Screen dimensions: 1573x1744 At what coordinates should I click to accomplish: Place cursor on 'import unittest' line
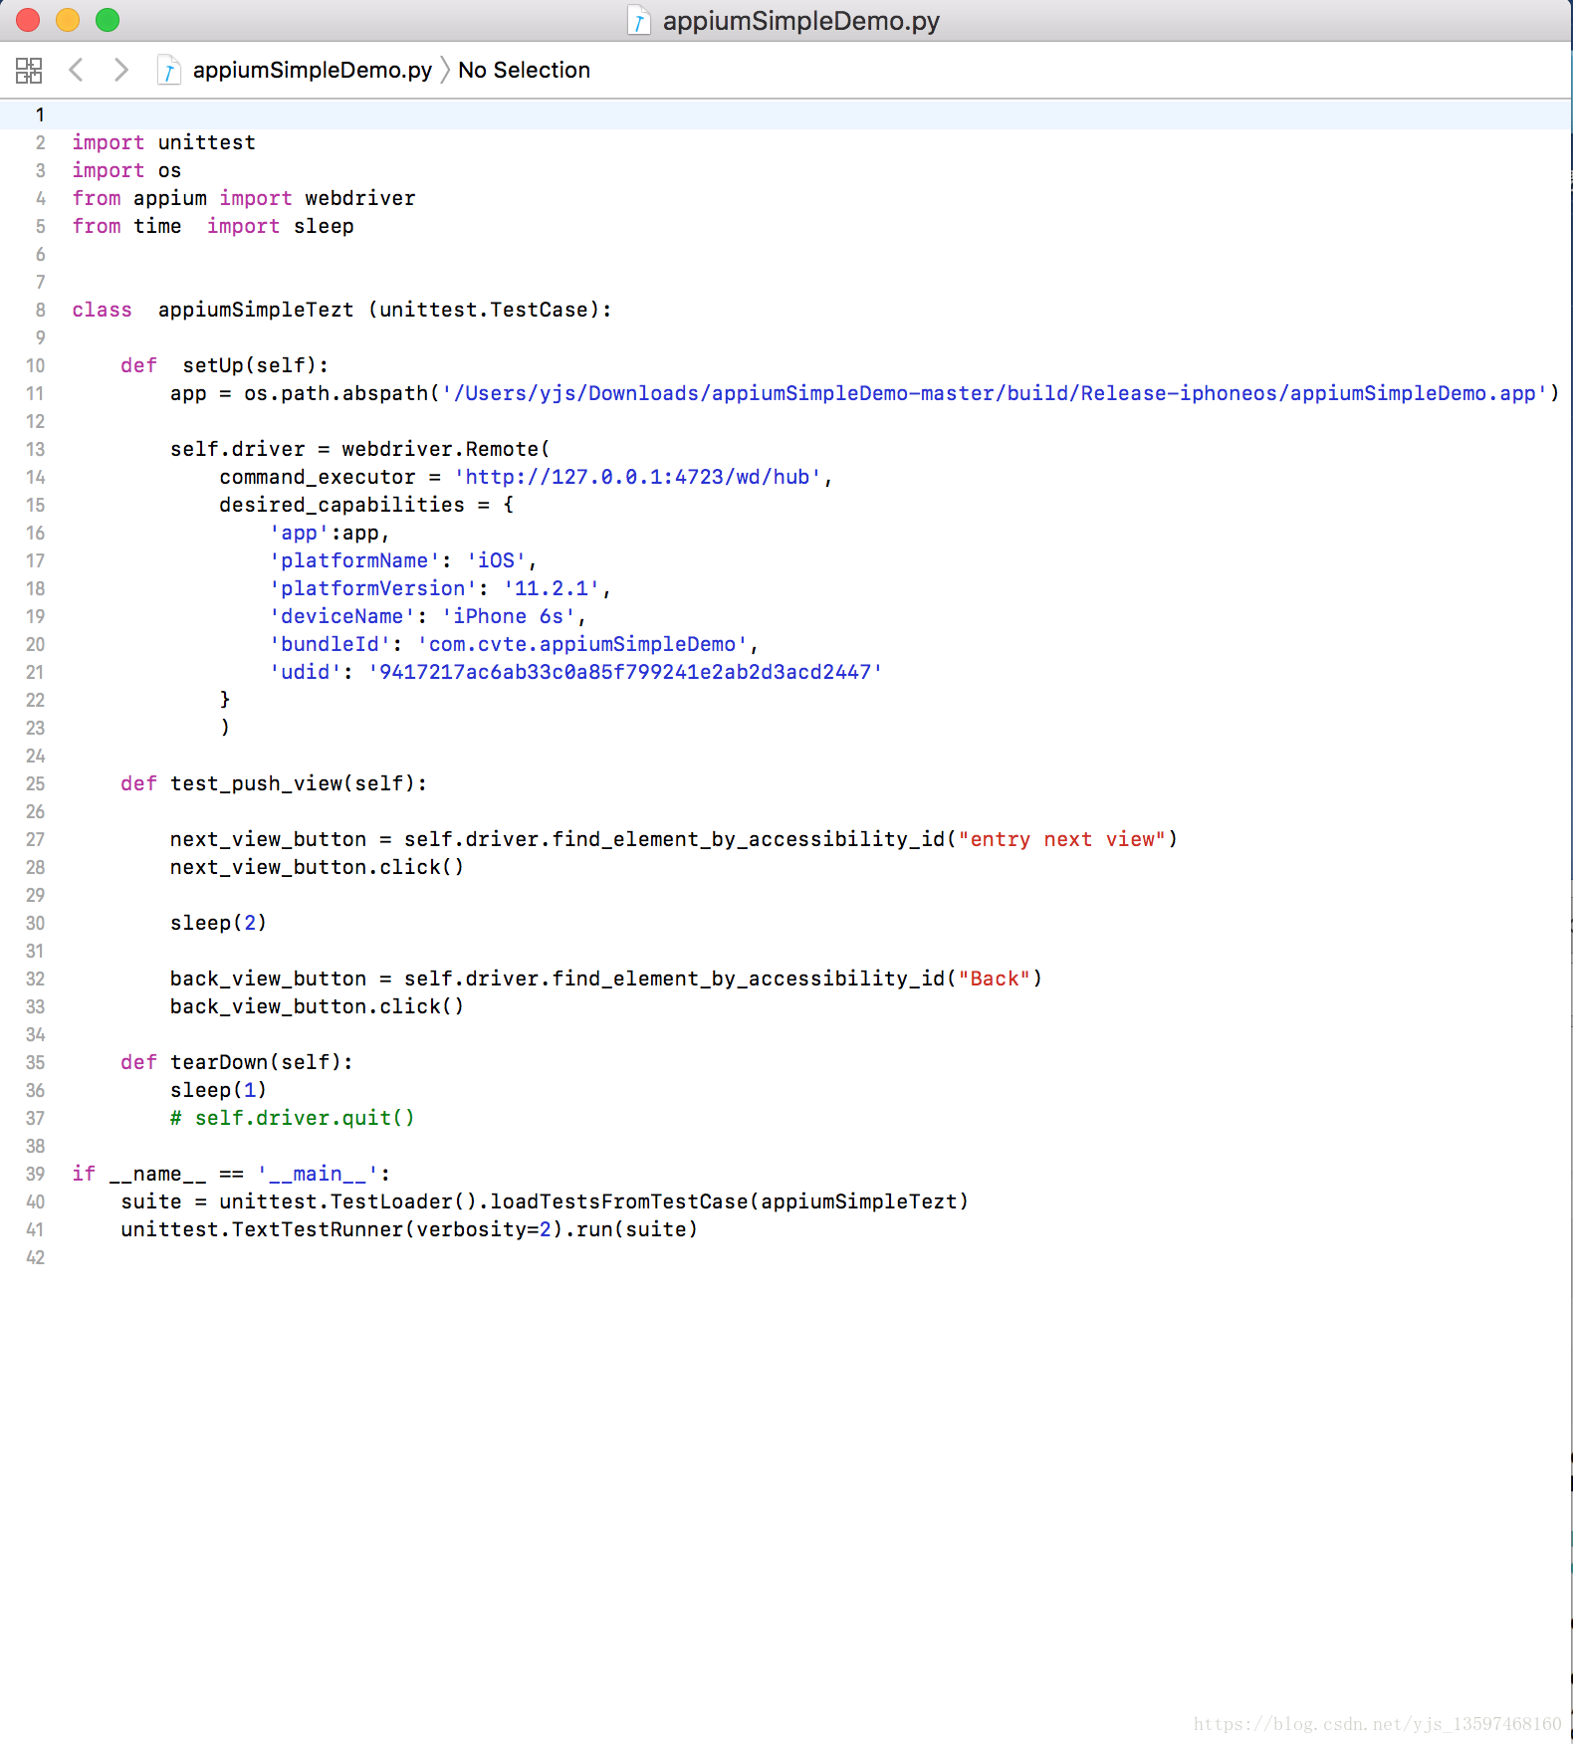pos(163,142)
